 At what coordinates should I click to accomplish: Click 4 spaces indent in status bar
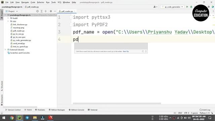[x=194, y=113]
